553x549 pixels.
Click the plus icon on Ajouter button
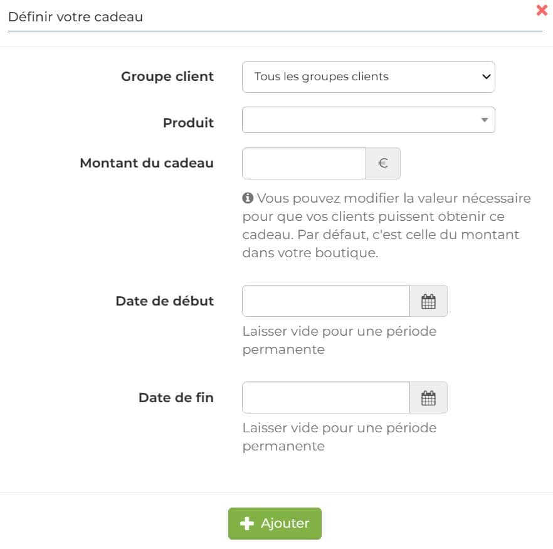pyautogui.click(x=247, y=524)
